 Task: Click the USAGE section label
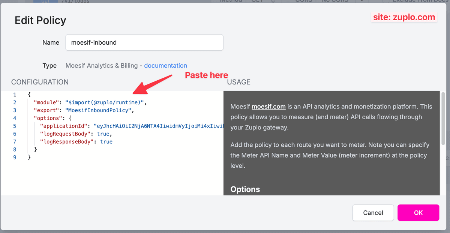point(239,82)
